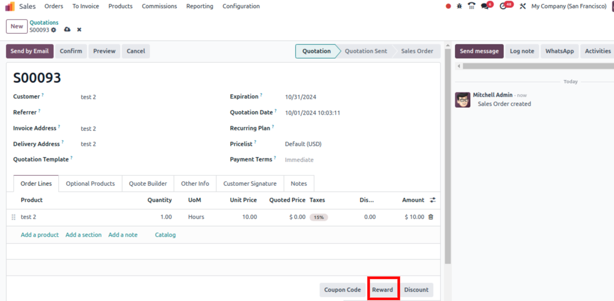614x301 pixels.
Task: Click Add a section link
Action: [84, 235]
